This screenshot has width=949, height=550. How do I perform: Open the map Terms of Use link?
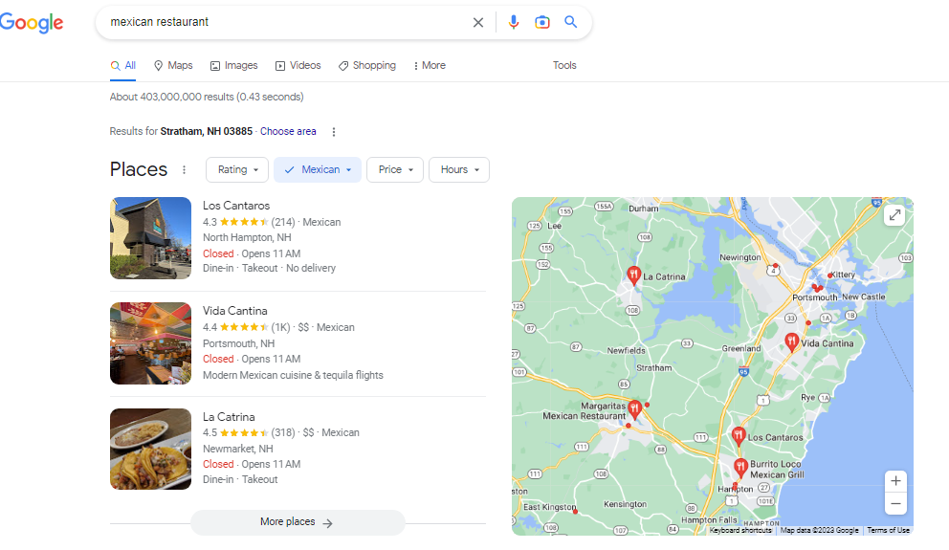[x=888, y=531]
